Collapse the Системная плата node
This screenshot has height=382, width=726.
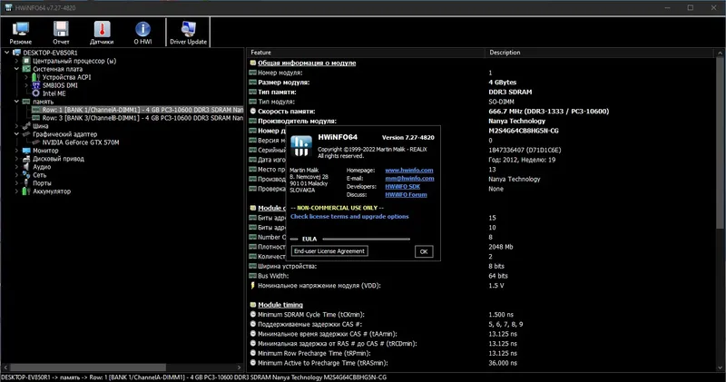(16, 69)
